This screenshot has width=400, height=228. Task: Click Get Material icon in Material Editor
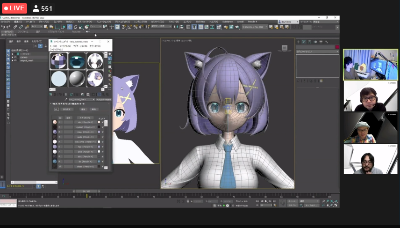(x=51, y=94)
